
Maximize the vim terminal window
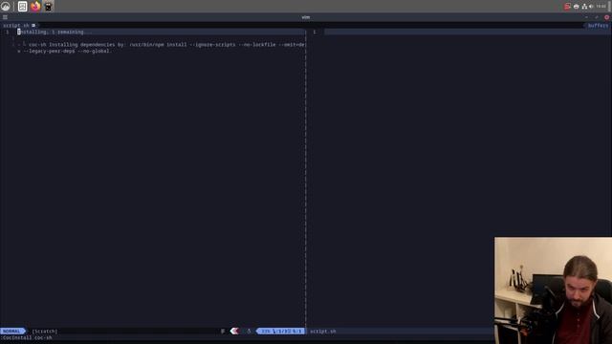(x=597, y=17)
